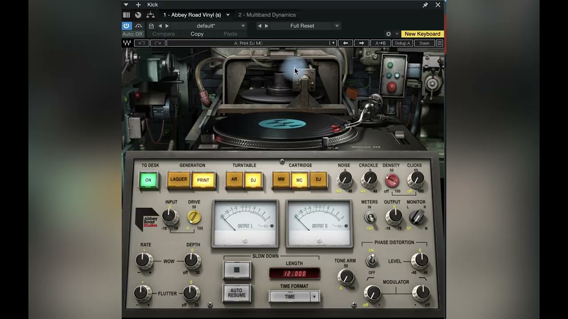
Task: Click the New Keyboard button
Action: point(422,34)
